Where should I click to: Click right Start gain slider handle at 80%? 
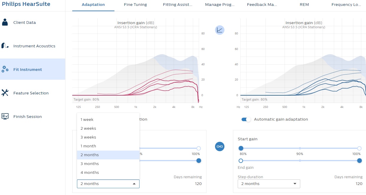click(x=241, y=148)
